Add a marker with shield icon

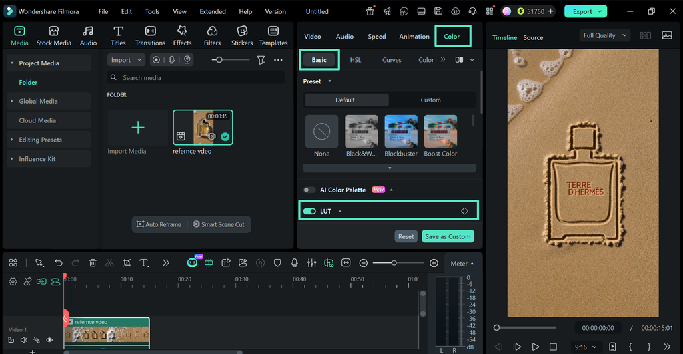click(277, 262)
